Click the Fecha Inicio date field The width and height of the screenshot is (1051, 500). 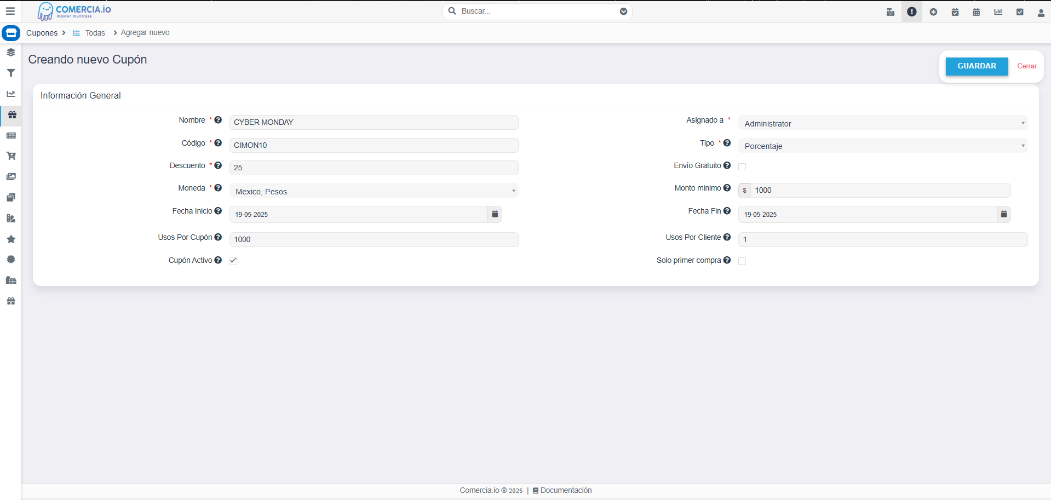tap(358, 214)
